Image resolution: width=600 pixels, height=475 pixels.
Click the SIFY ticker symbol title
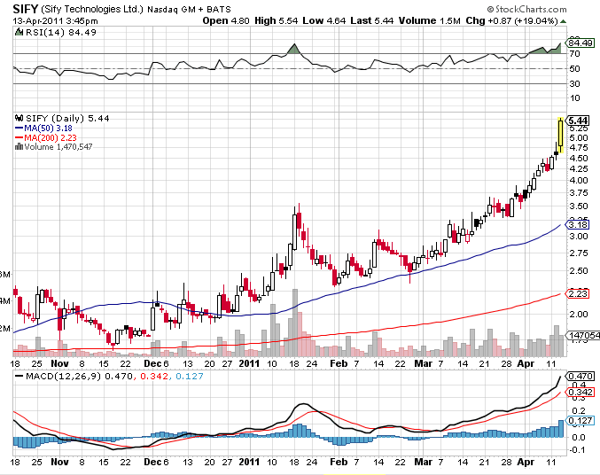pyautogui.click(x=26, y=9)
